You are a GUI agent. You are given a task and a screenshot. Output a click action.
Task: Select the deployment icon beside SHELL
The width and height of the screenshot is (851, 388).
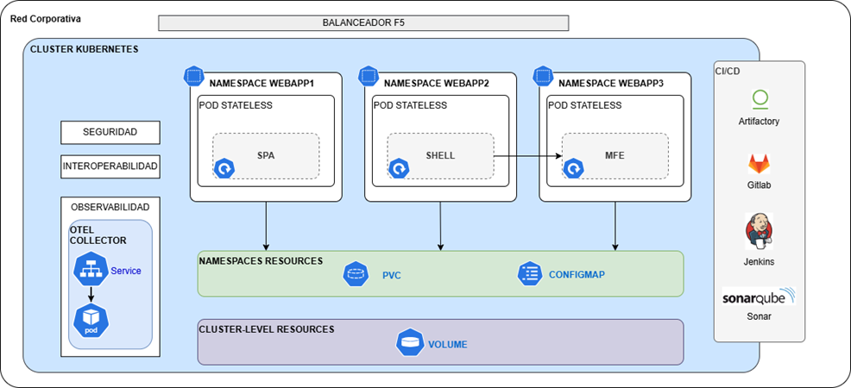tap(400, 168)
